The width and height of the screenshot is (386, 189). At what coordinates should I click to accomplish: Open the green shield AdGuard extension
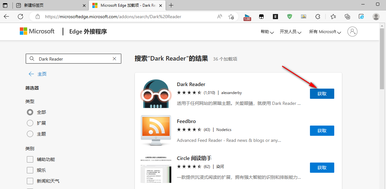coord(289,17)
